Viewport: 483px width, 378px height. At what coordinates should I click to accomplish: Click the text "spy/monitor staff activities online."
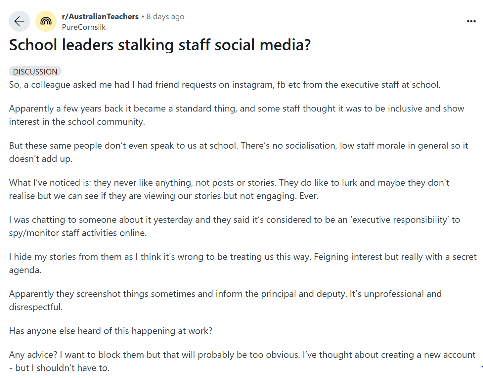pos(78,233)
